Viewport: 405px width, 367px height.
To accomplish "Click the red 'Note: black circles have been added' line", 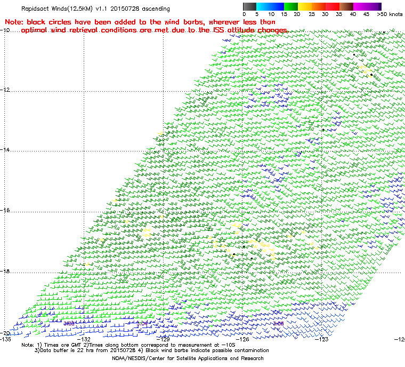I will coord(140,22).
